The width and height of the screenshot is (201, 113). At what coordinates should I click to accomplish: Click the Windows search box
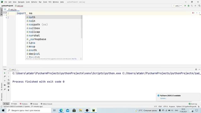point(29,110)
